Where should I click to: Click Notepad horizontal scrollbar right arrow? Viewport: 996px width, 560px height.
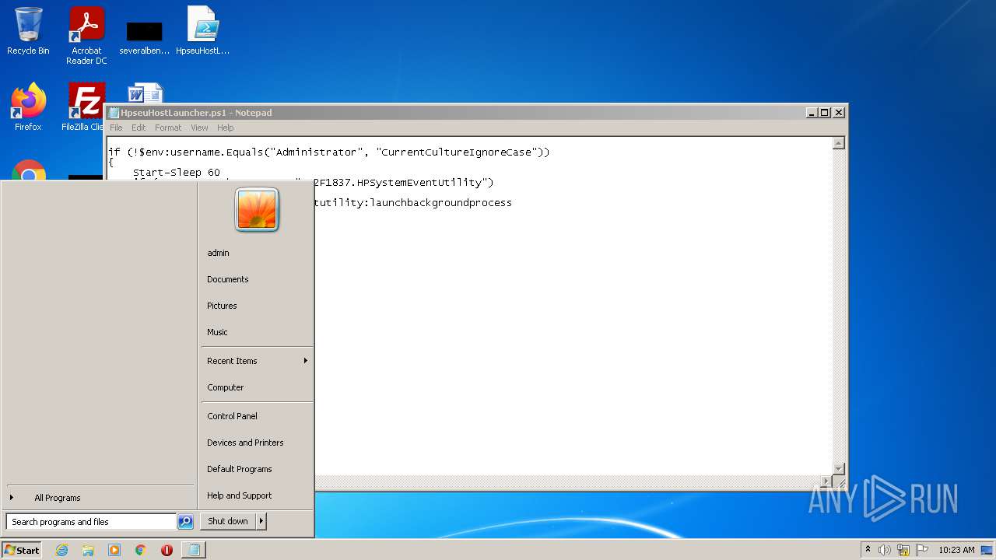(826, 481)
